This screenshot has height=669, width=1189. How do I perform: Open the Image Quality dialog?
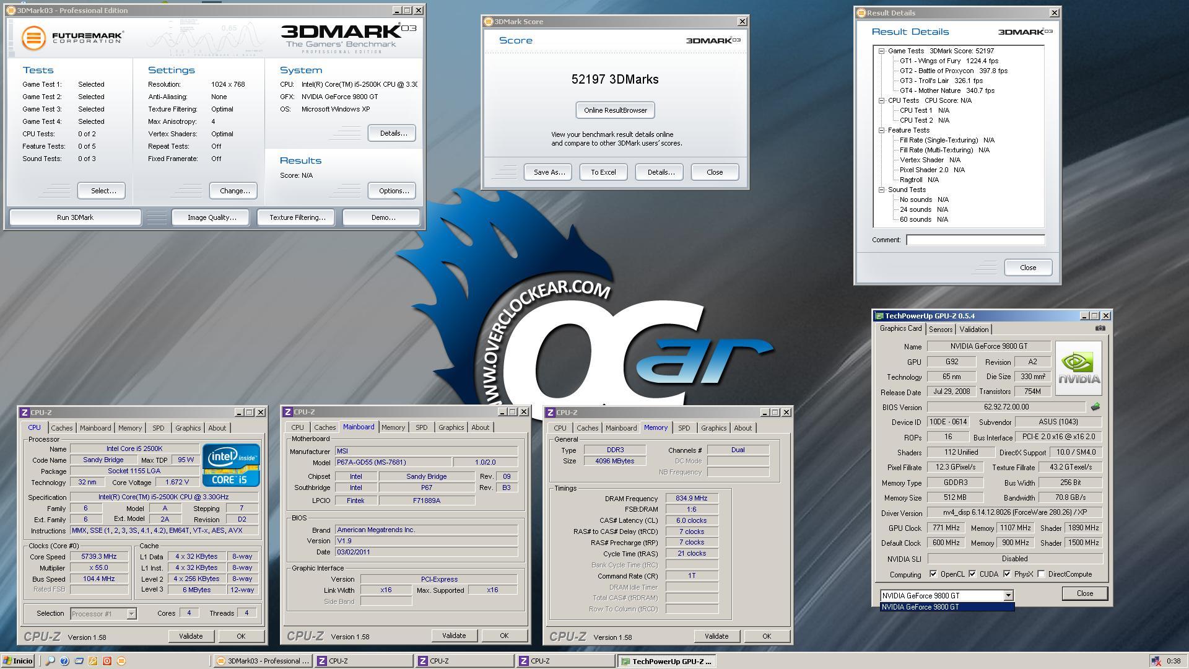[212, 217]
